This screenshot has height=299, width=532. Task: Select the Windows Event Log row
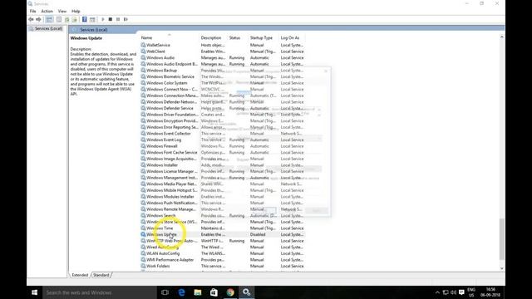click(x=222, y=140)
